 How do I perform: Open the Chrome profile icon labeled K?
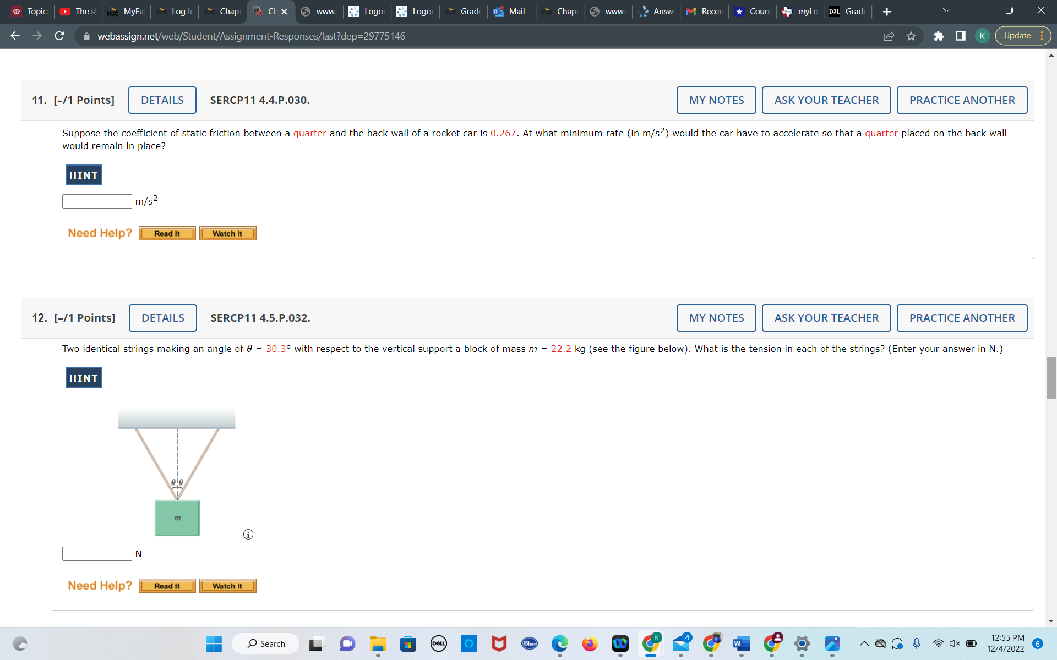[982, 36]
